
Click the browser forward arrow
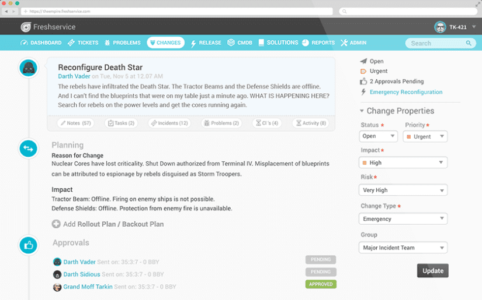13,11
